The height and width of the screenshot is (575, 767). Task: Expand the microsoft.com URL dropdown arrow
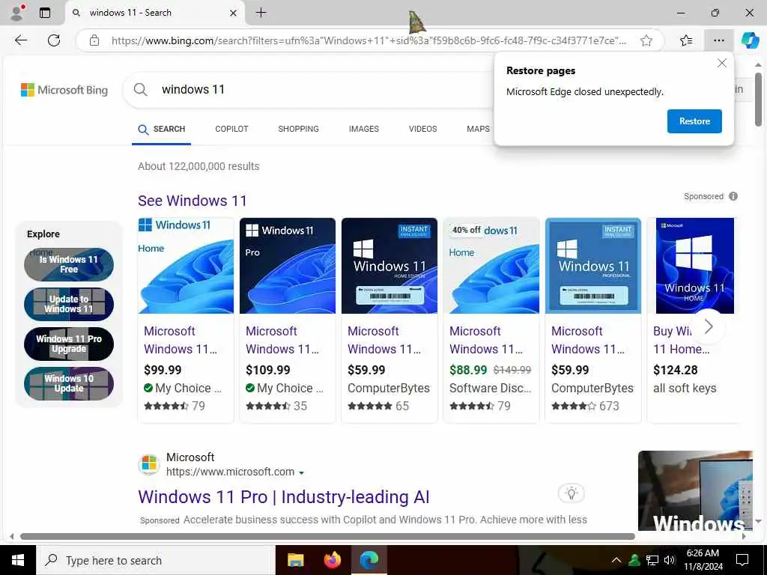point(301,473)
